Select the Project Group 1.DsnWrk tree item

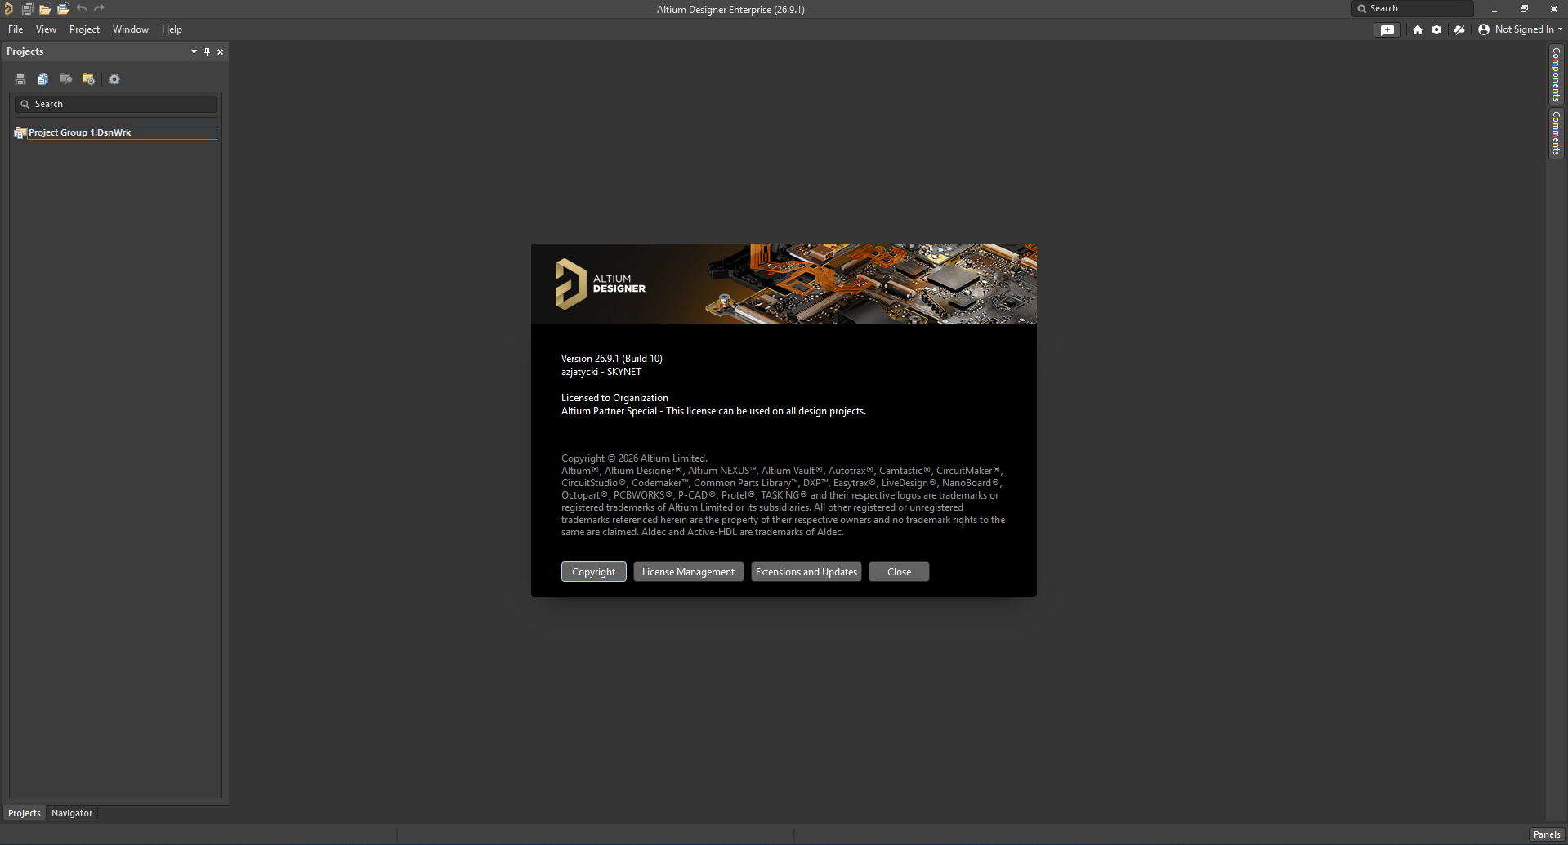pyautogui.click(x=123, y=132)
